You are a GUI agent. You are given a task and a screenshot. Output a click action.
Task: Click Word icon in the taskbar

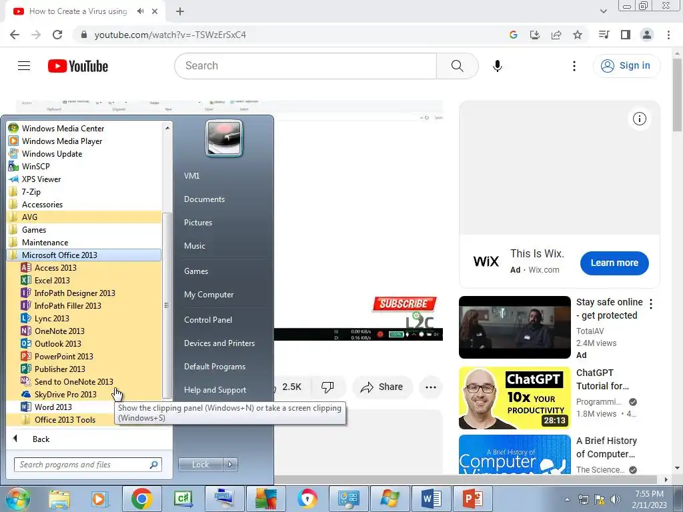tap(432, 499)
